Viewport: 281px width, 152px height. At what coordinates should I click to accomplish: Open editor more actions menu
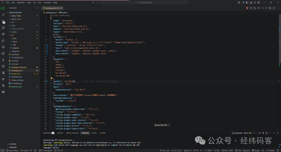coord(278,8)
